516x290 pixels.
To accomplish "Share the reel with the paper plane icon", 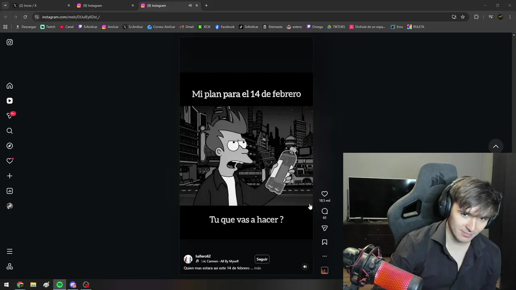I will pos(325,228).
